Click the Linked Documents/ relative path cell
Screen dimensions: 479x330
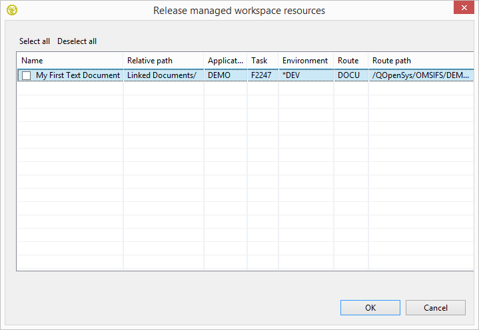161,75
